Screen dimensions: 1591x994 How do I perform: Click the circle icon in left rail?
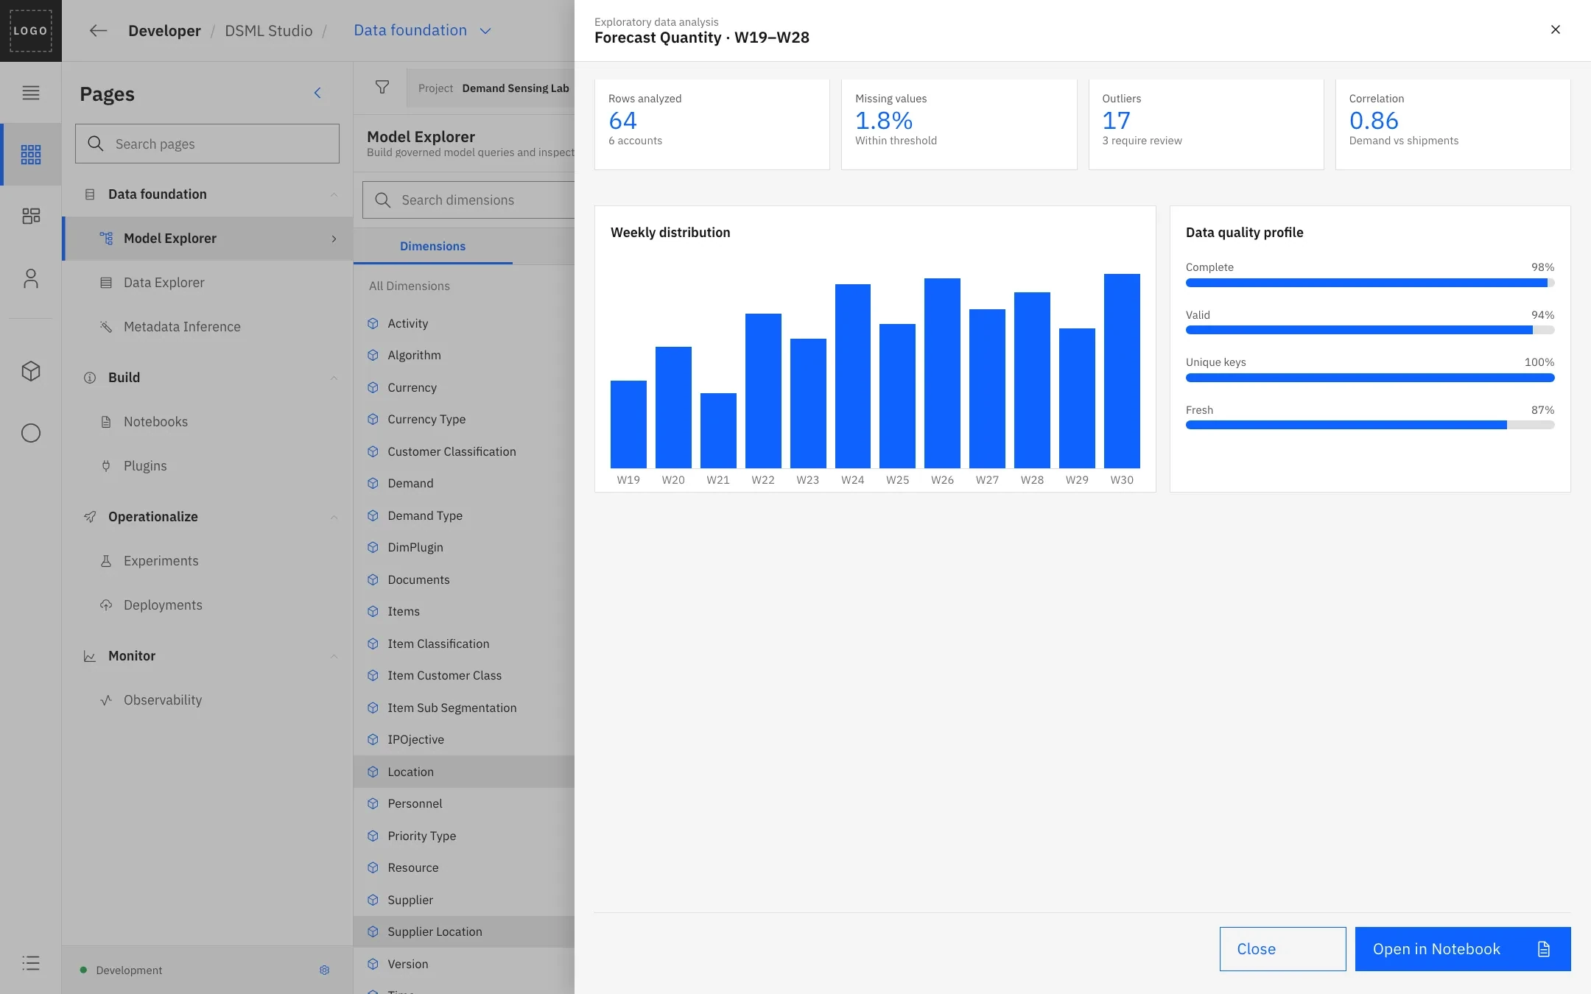(x=31, y=433)
